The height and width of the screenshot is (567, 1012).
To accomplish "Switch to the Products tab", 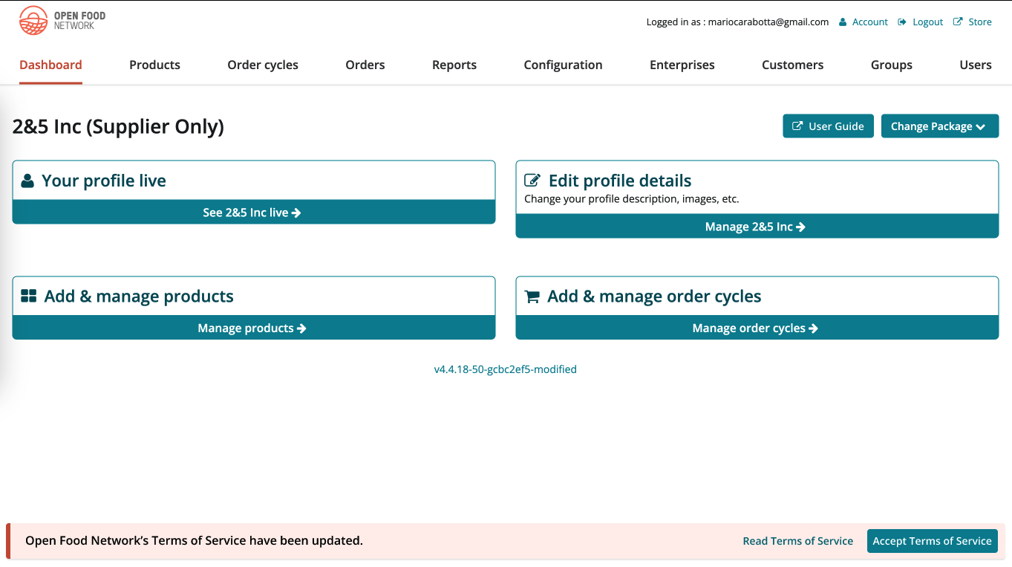I will point(154,65).
